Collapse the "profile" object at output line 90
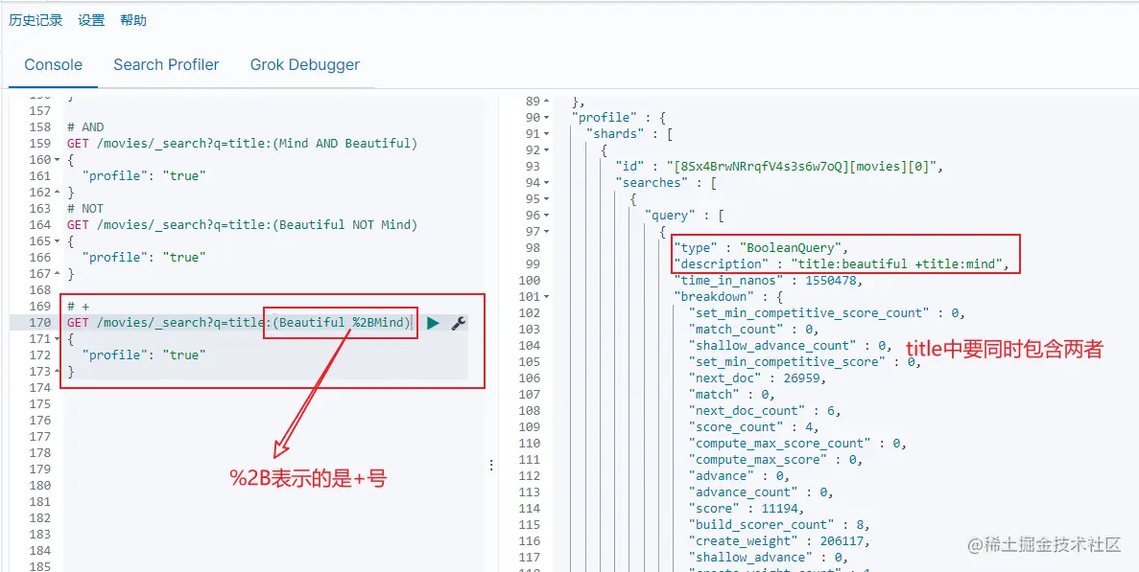 click(x=546, y=118)
